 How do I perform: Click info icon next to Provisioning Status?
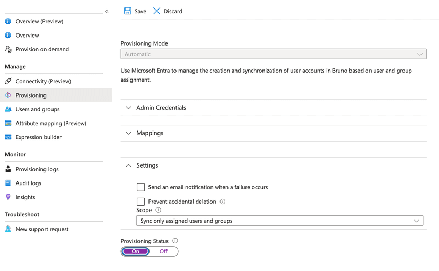click(x=175, y=241)
